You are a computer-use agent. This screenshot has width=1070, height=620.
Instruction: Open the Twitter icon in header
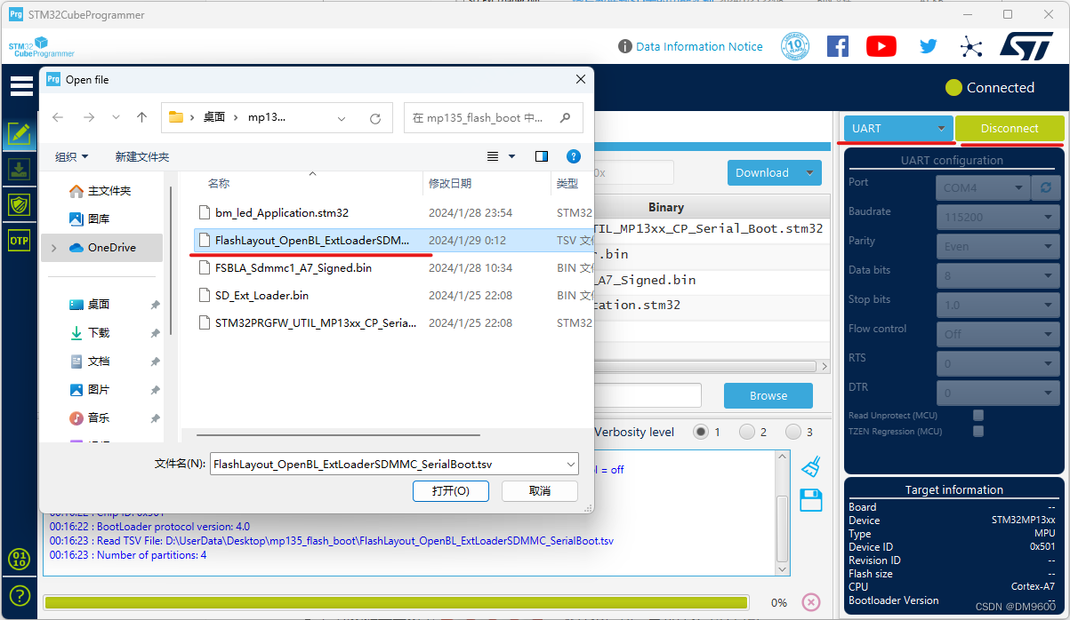(928, 46)
